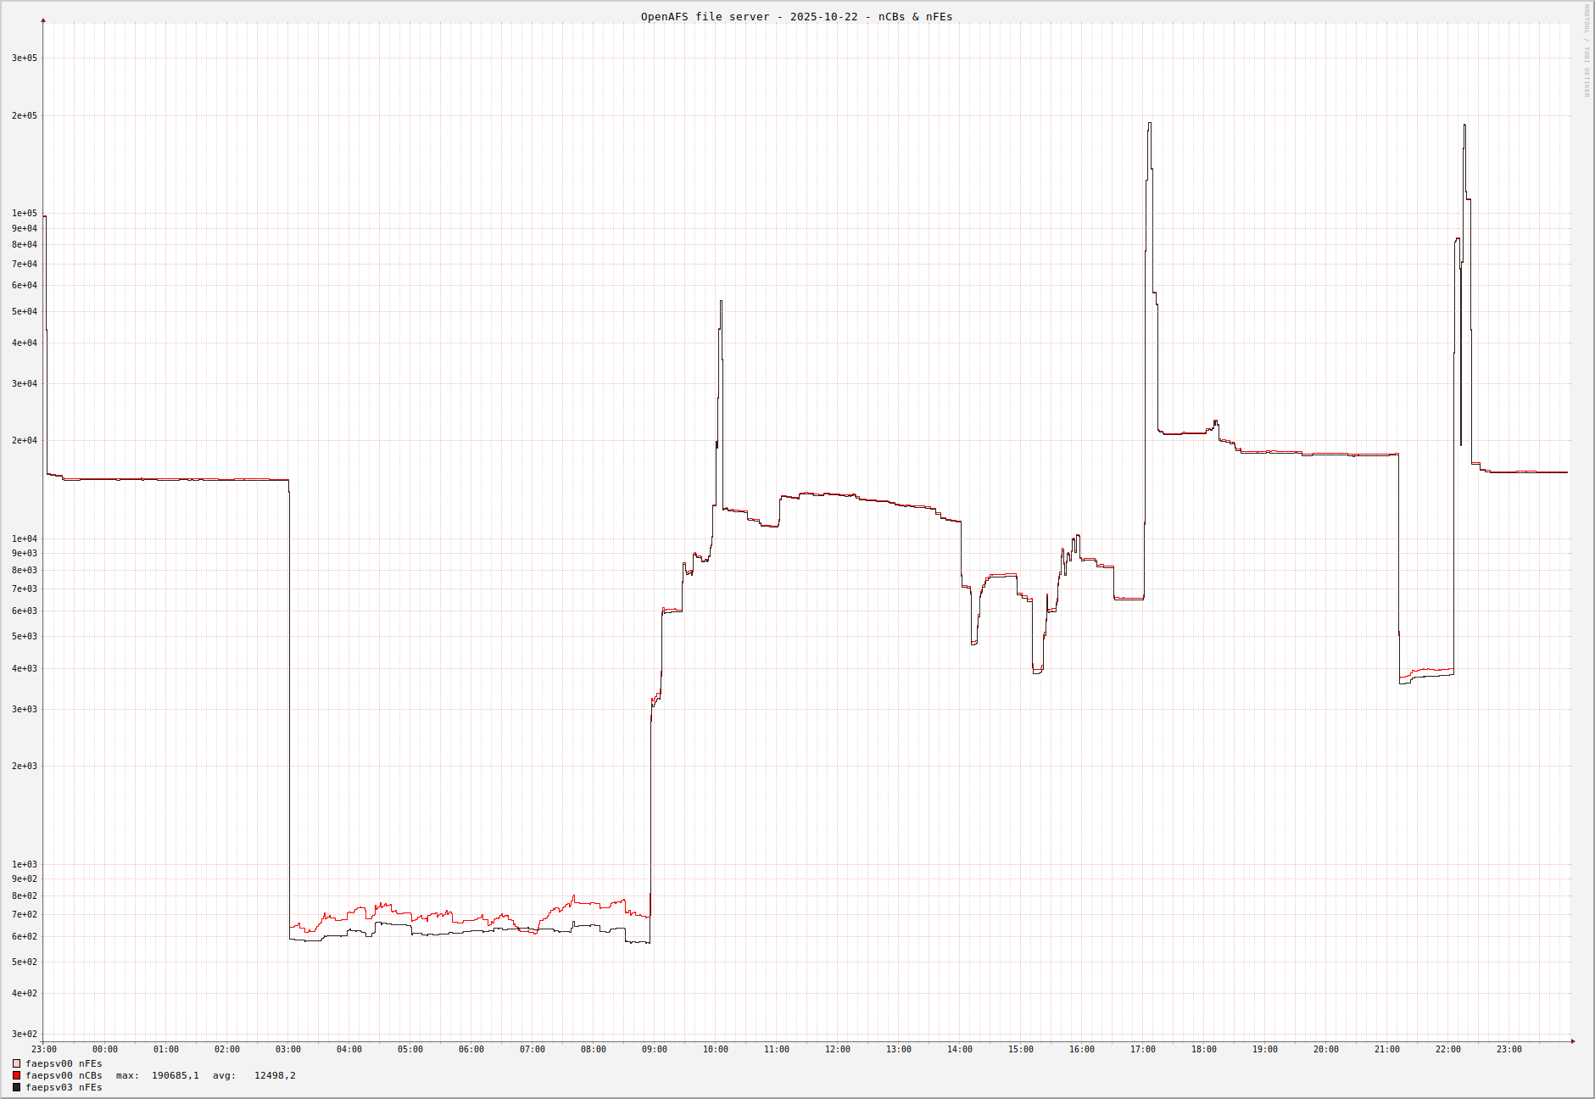This screenshot has width=1595, height=1099.
Task: Click the avg value 12498,2 in legend
Action: (x=275, y=1075)
